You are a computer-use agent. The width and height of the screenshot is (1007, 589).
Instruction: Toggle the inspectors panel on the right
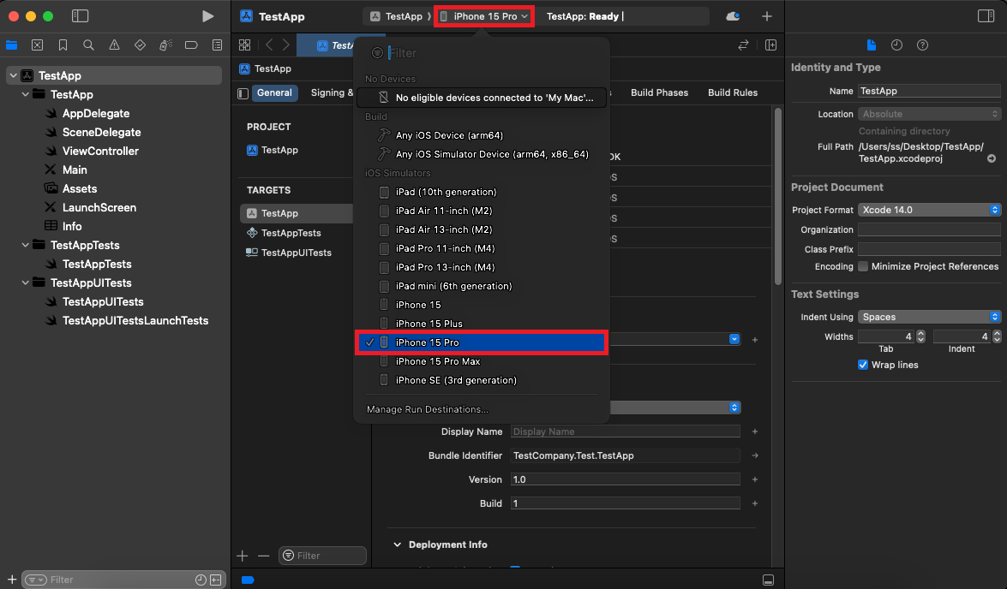[x=986, y=16]
